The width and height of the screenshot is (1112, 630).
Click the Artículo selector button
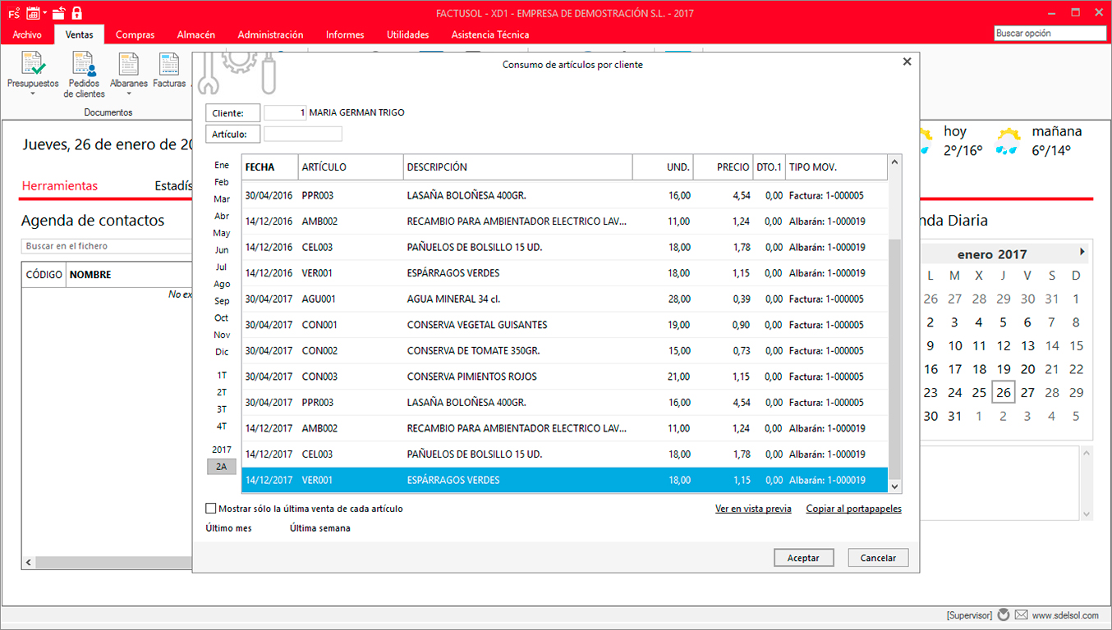[232, 134]
